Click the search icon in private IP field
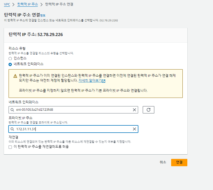The height and width of the screenshot is (190, 213). [12, 129]
